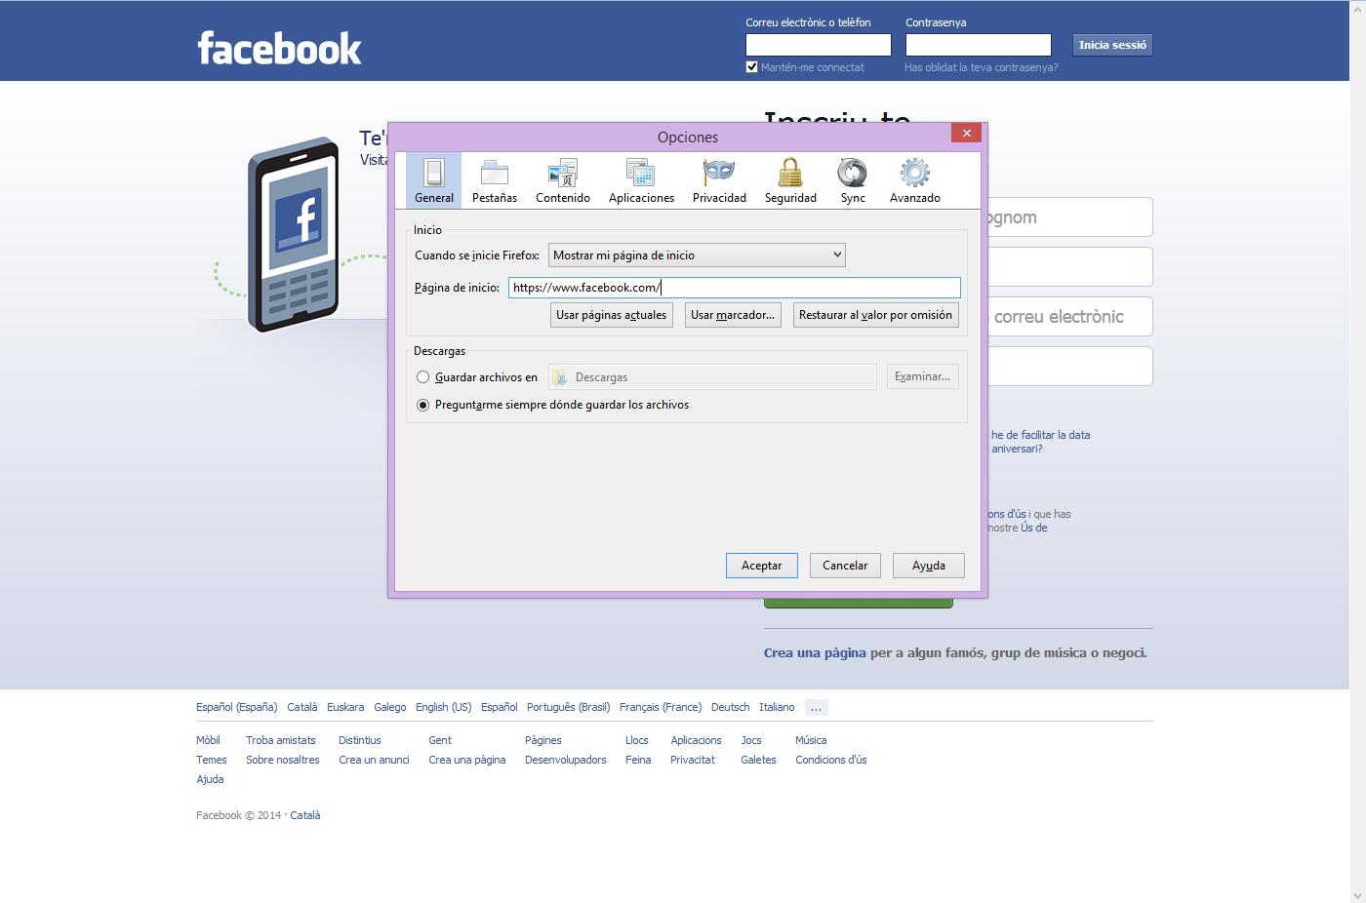
Task: Open the General options panel
Action: pyautogui.click(x=433, y=179)
